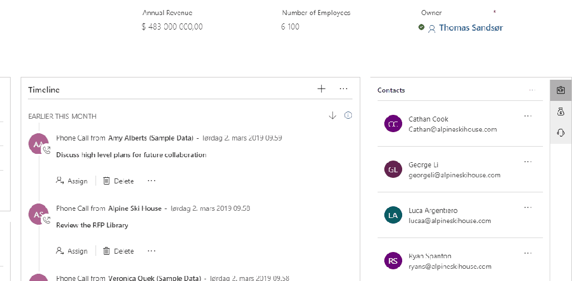Image resolution: width=572 pixels, height=281 pixels.
Task: Open options for contact Cathan Cook
Action: coord(528,116)
